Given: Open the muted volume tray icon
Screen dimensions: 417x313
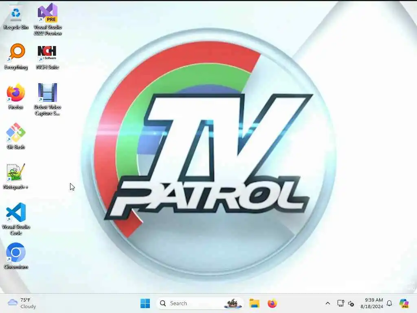Looking at the screenshot, I should point(351,304).
